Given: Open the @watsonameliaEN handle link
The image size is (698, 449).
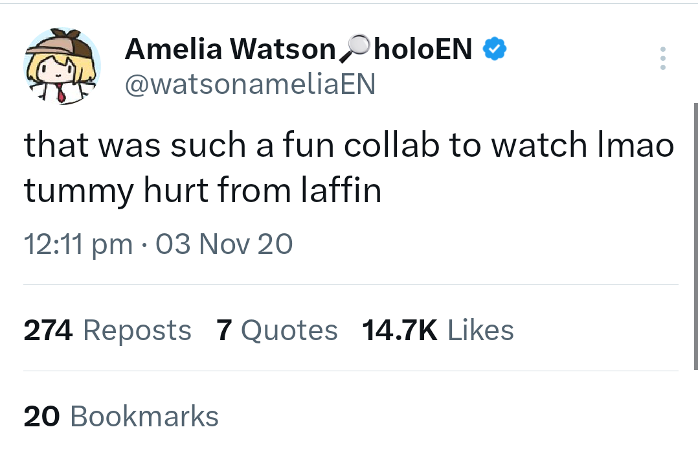Looking at the screenshot, I should coord(249,84).
